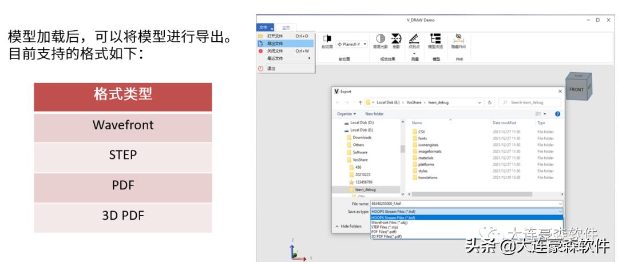The width and height of the screenshot is (618, 262).
Task: Open help with the blue question icon
Action: (558, 114)
